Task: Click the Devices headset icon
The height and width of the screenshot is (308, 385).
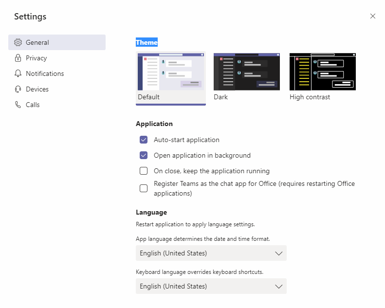Action: (x=18, y=89)
